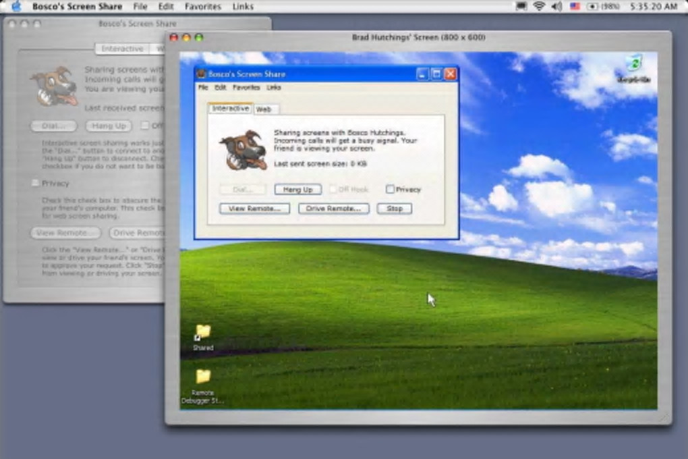Click the title bar icon of Windows Bosco's Screen Share
688x459 pixels.
201,74
